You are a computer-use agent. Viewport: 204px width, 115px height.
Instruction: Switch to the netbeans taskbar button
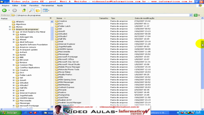(x=160, y=113)
